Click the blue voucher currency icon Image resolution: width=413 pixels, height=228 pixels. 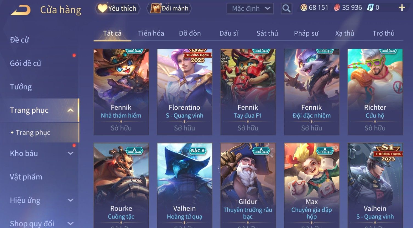click(370, 8)
